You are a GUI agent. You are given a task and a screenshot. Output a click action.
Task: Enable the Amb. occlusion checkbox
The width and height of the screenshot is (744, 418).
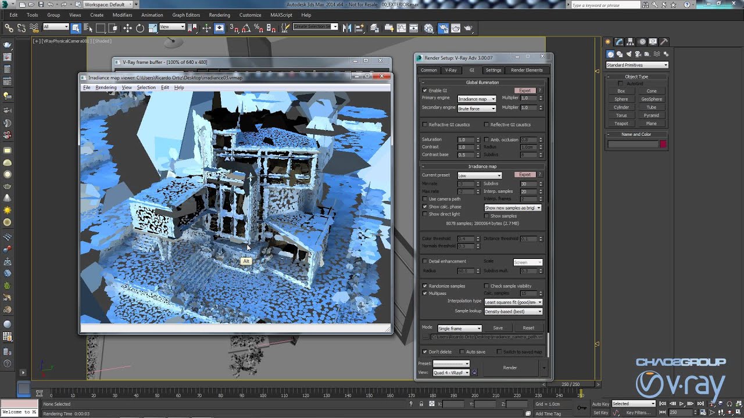487,140
